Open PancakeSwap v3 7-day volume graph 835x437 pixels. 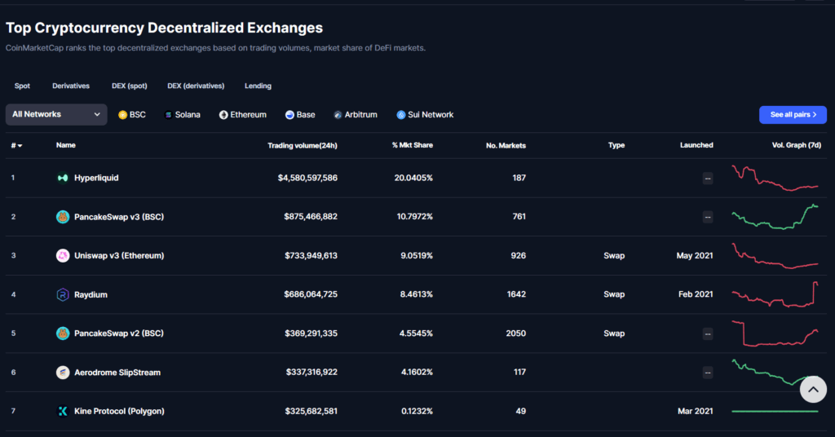(x=775, y=217)
